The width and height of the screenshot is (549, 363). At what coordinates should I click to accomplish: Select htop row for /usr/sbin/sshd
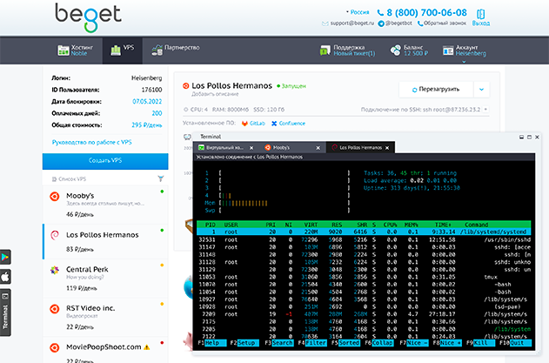[x=364, y=239]
